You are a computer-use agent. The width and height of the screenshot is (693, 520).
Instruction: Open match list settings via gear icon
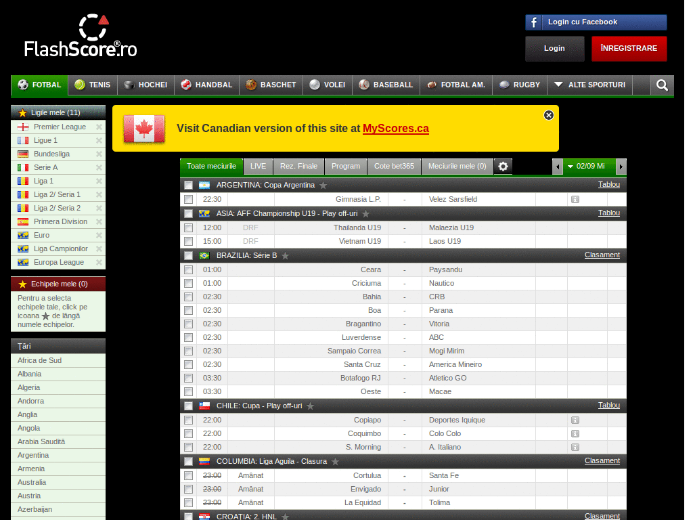(x=502, y=166)
